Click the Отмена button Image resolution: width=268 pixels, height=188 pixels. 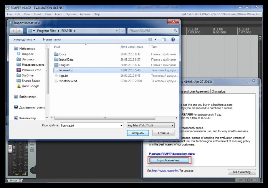pos(163,133)
